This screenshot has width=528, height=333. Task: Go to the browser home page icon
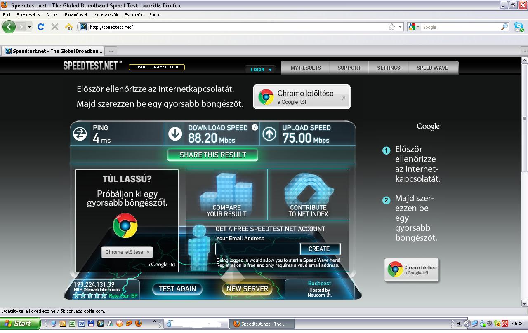click(x=69, y=27)
